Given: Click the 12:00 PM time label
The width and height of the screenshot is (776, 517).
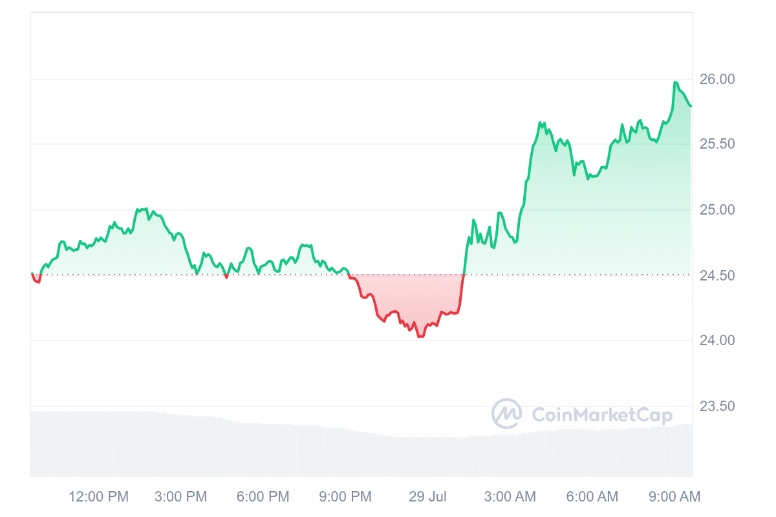Looking at the screenshot, I should 99,496.
